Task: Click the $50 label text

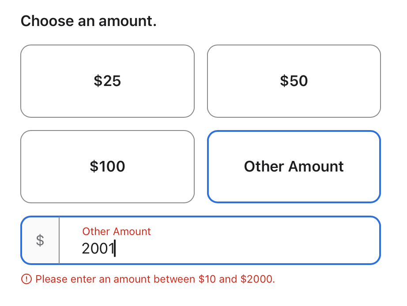Action: pos(294,81)
